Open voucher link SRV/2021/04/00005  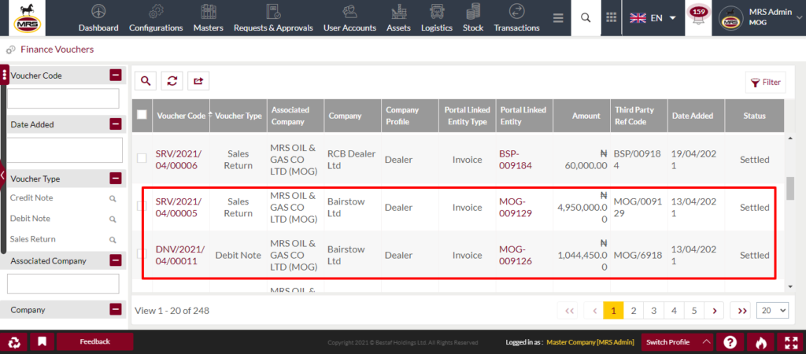pyautogui.click(x=179, y=207)
